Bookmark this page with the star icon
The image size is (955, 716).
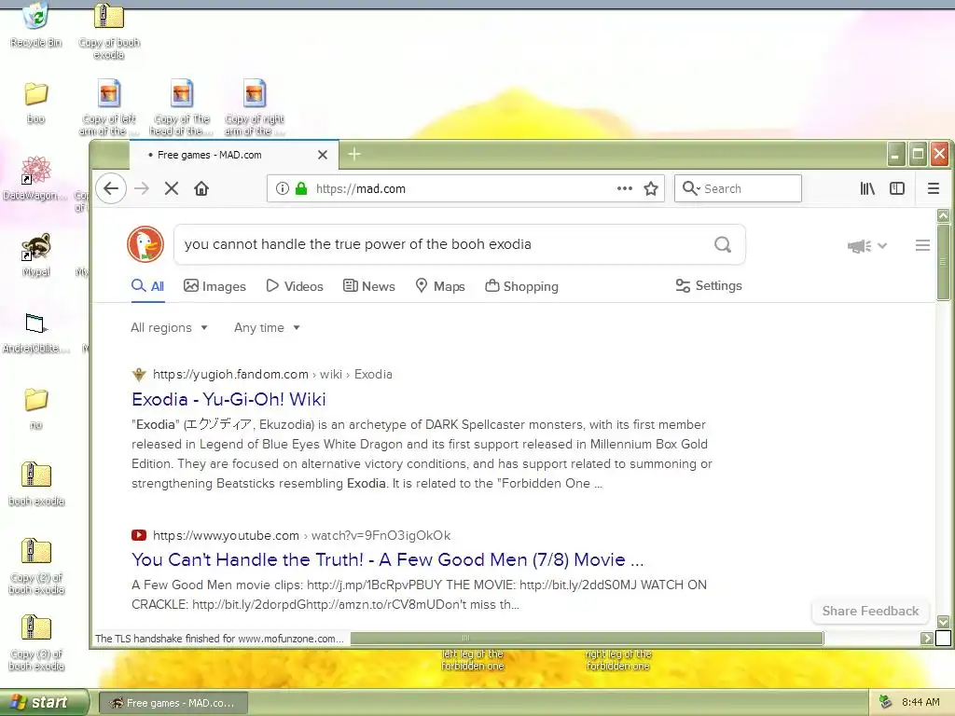click(x=651, y=188)
